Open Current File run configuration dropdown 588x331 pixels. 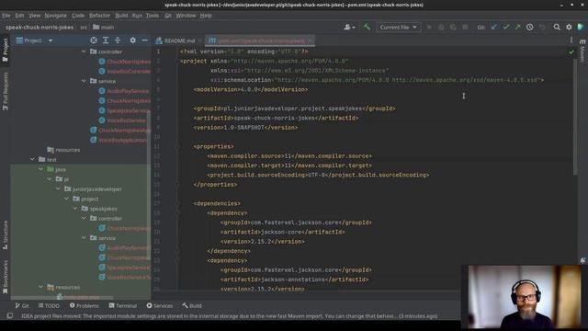coord(398,27)
